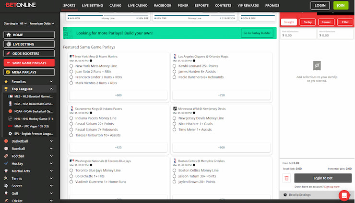This screenshot has height=203, width=355.
Task: Click the Risk All Selections amount field
Action: [297, 35]
